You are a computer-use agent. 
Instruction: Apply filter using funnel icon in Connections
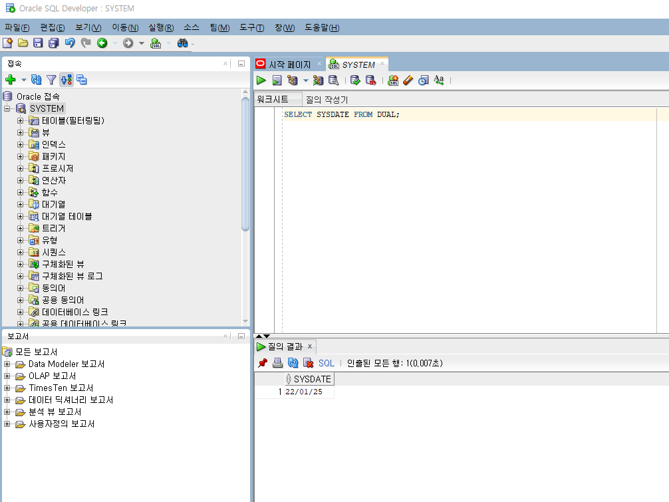(x=51, y=80)
